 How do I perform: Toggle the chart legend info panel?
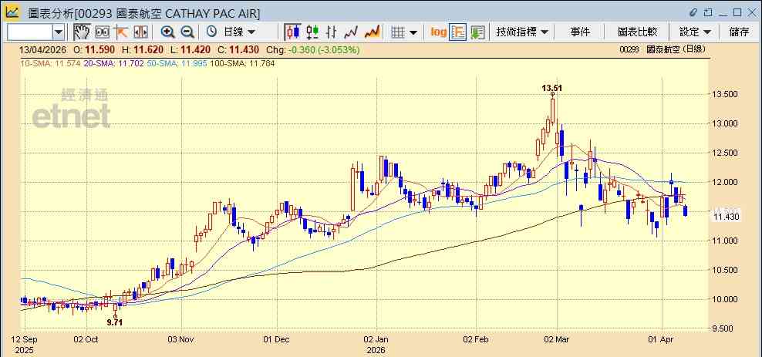coord(458,32)
